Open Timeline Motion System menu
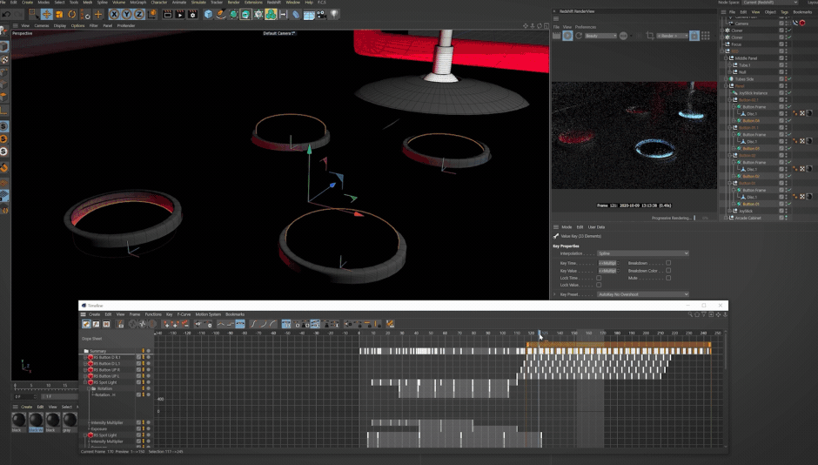The height and width of the screenshot is (465, 818). point(208,314)
